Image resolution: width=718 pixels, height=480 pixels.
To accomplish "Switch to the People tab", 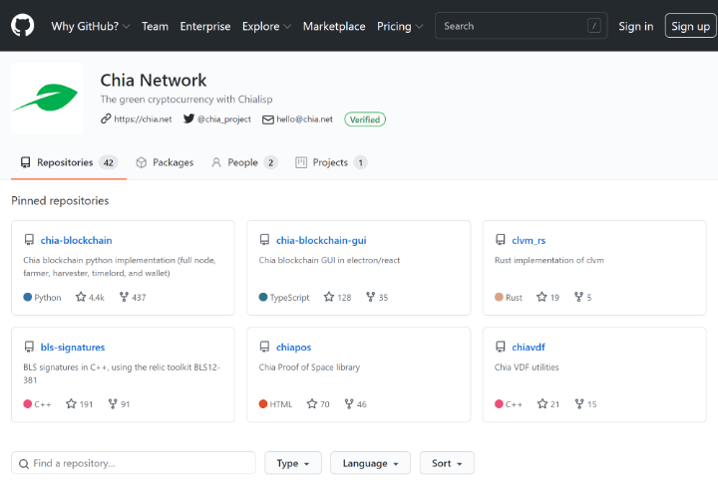I will pos(244,162).
